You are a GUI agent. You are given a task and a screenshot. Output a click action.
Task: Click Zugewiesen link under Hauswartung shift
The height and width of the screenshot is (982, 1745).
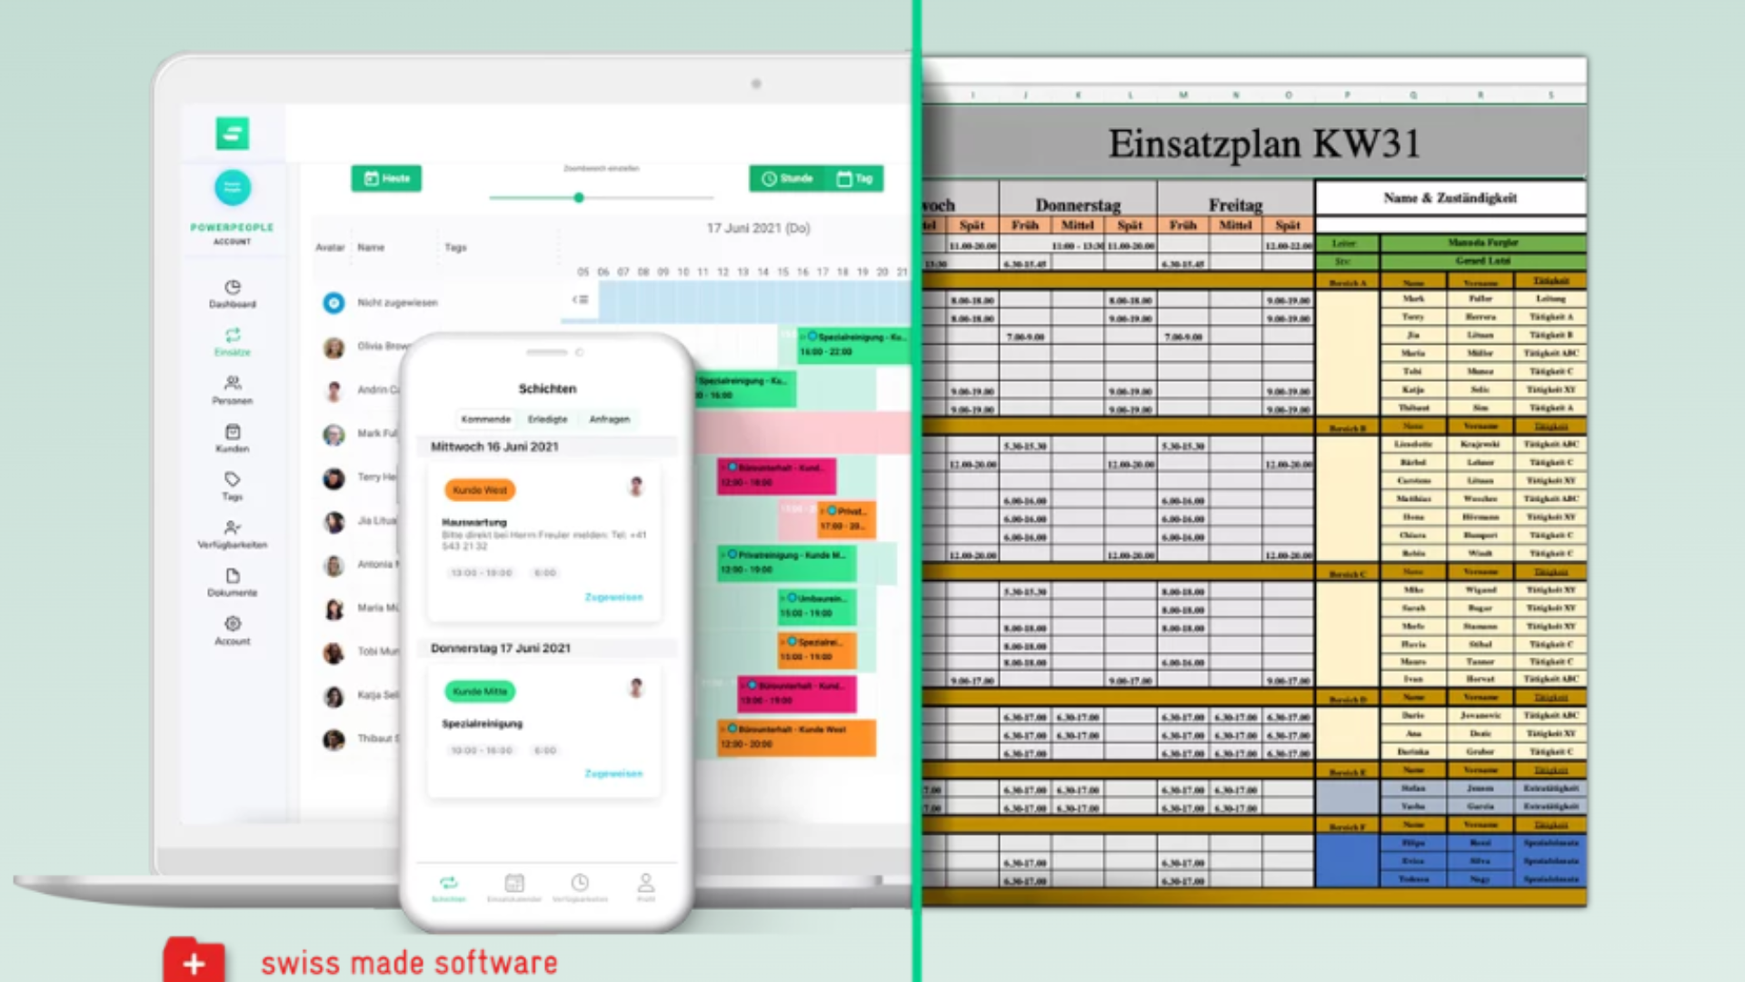613,597
